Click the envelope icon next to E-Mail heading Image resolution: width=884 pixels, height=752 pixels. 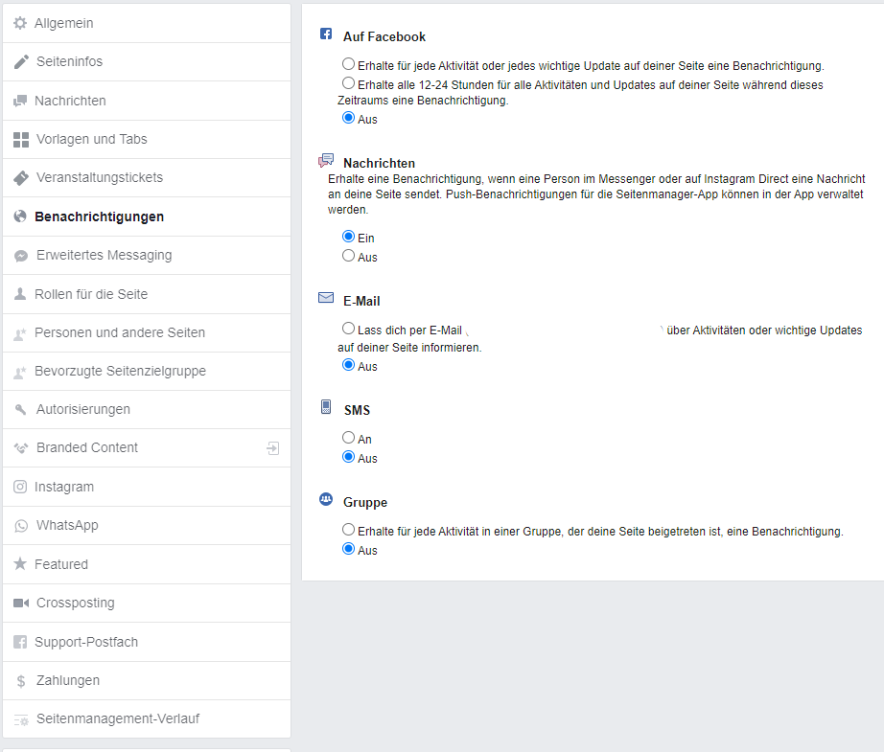click(x=326, y=297)
